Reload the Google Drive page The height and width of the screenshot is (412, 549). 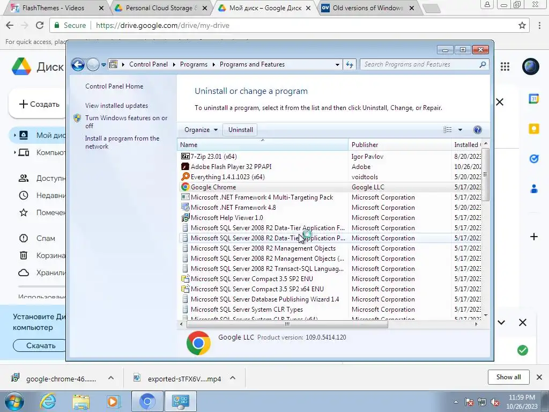point(40,25)
